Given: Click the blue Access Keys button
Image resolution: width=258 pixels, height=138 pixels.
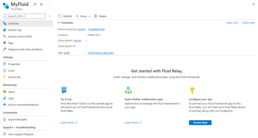Looking at the screenshot, I should pyautogui.click(x=200, y=123).
